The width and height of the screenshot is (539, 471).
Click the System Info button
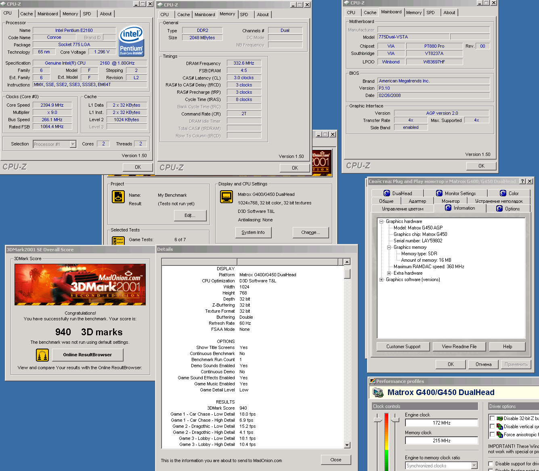click(253, 232)
